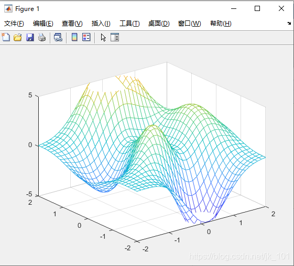Click the Link Plot toolbar icon
This screenshot has height=266, width=294.
tap(58, 37)
